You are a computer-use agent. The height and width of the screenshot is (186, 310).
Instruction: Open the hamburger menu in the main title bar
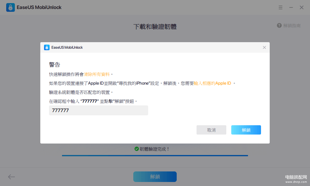pyautogui.click(x=280, y=7)
